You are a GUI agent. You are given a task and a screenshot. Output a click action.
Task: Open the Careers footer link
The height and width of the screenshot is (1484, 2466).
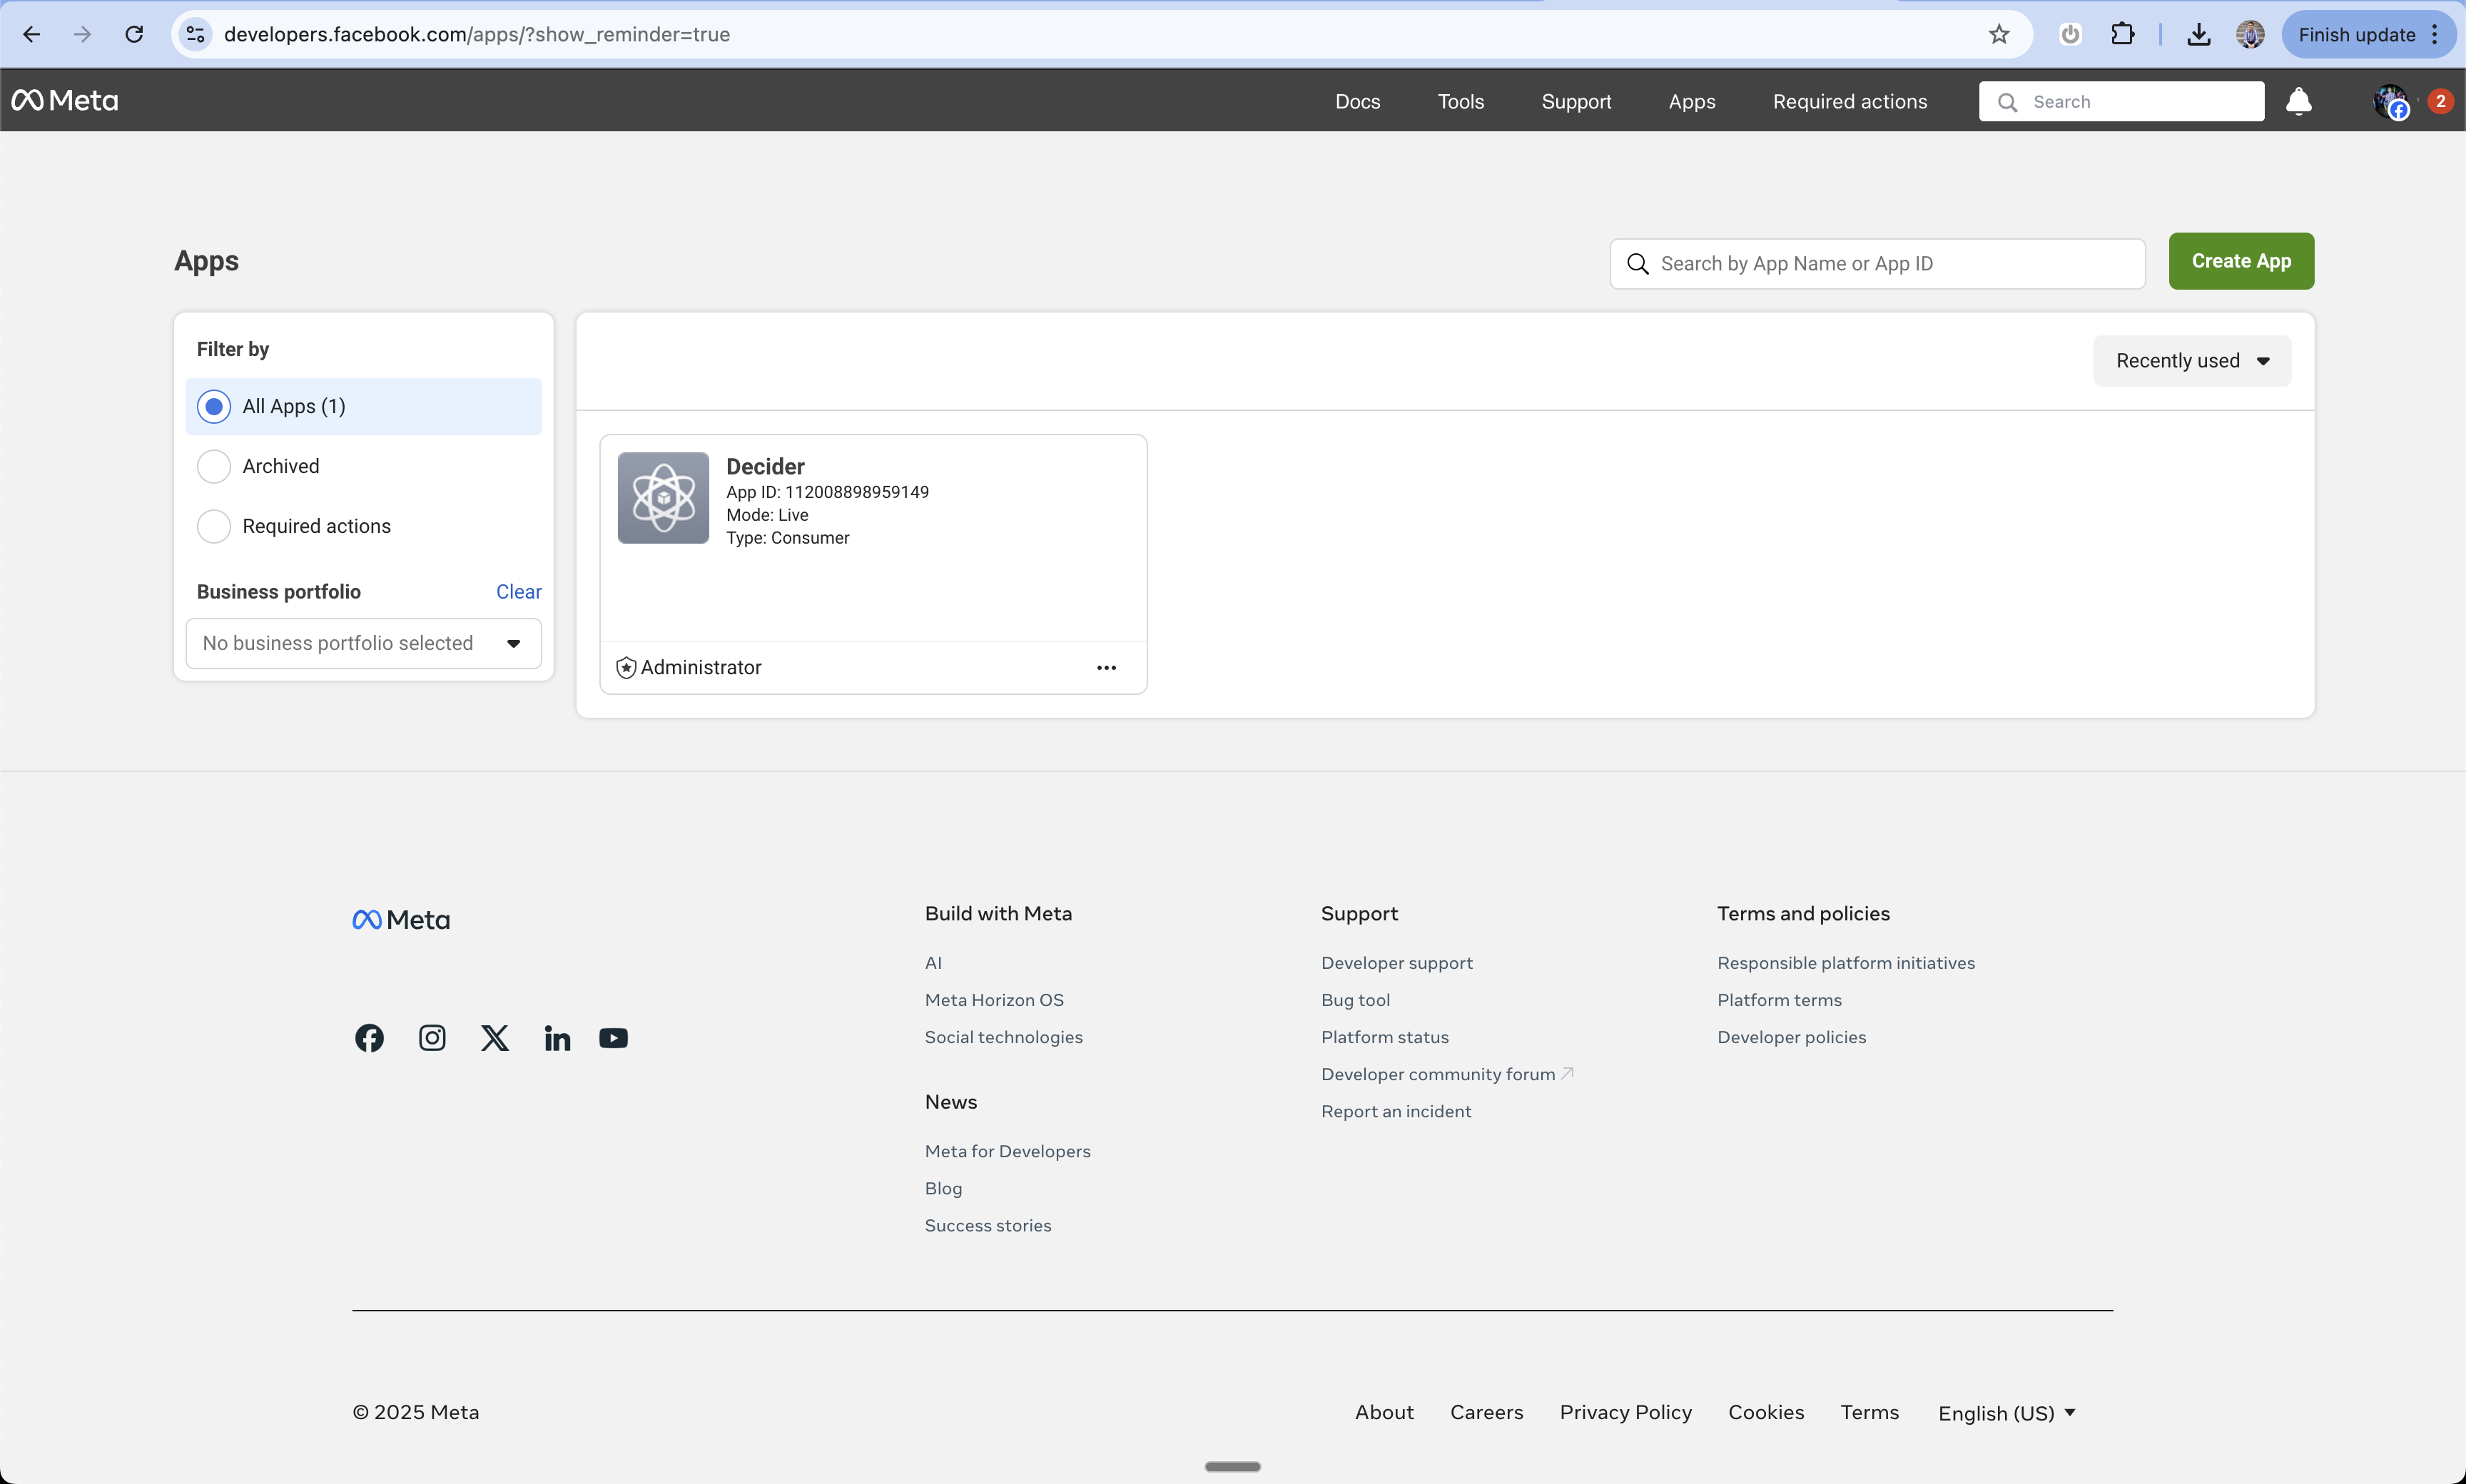click(1486, 1412)
